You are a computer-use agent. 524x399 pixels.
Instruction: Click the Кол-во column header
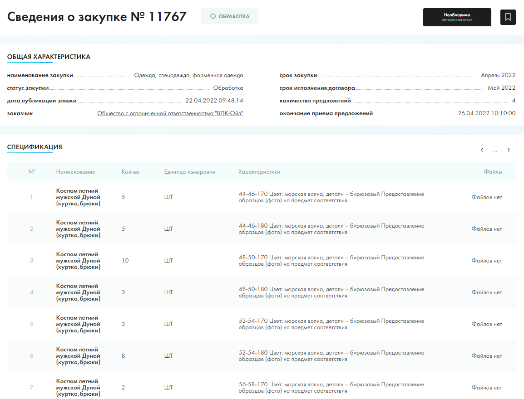click(x=130, y=172)
